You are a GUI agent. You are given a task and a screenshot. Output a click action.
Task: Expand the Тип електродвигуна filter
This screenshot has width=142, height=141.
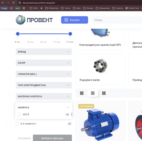[x=44, y=85]
